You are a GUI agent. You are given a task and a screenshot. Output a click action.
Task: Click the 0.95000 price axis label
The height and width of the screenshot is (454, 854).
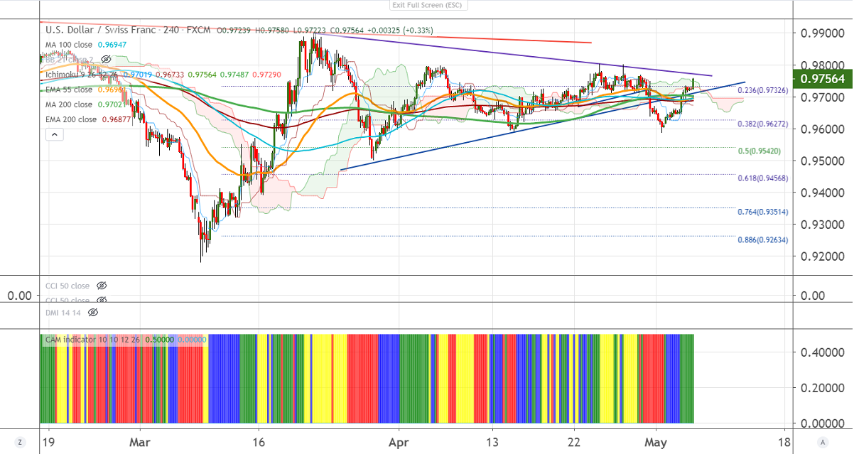[823, 161]
